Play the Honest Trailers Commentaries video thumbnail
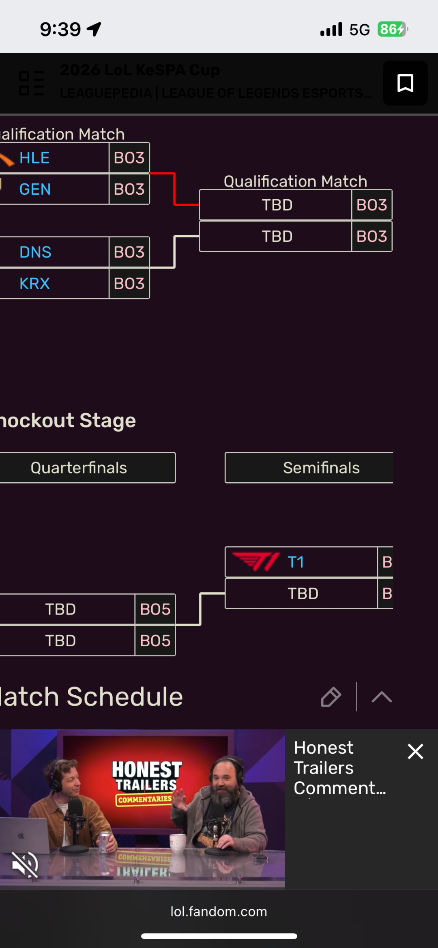The height and width of the screenshot is (948, 438). click(142, 808)
